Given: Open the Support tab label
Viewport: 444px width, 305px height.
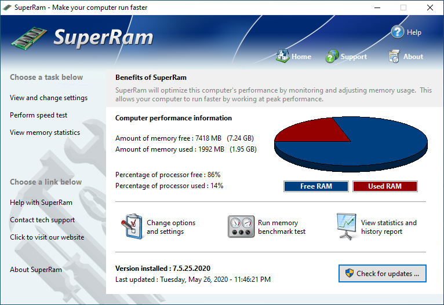Looking at the screenshot, I should (x=354, y=57).
